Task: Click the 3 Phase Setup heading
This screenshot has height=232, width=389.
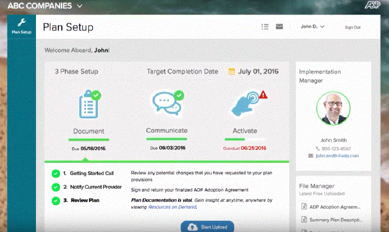Action: pyautogui.click(x=76, y=71)
